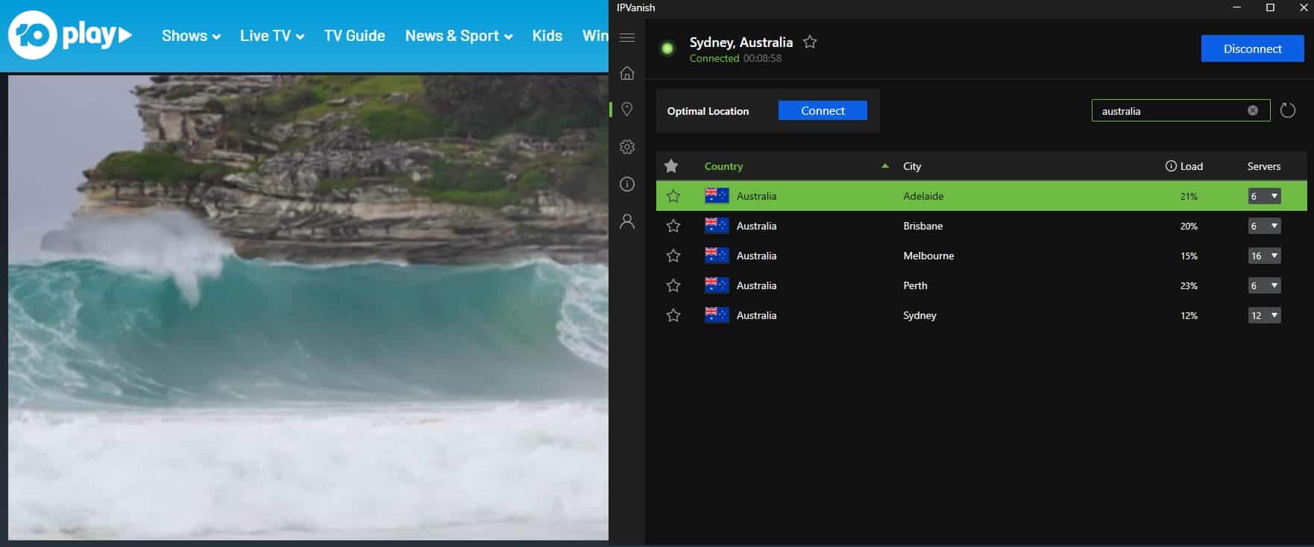Sort the list by Load column
1314x547 pixels.
point(1192,166)
